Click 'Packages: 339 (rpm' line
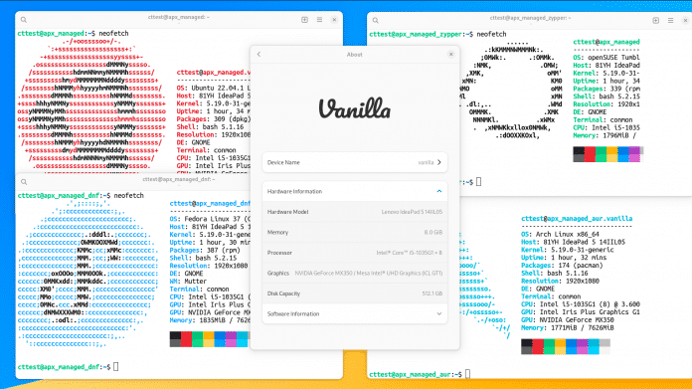The height and width of the screenshot is (389, 692). 605,89
